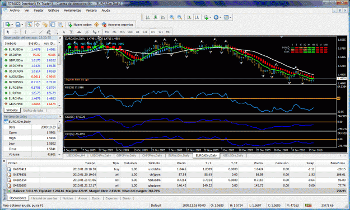The image size is (350, 210).
Task: Switch to the NZDUSDm,Daily chart tab
Action: pos(233,155)
